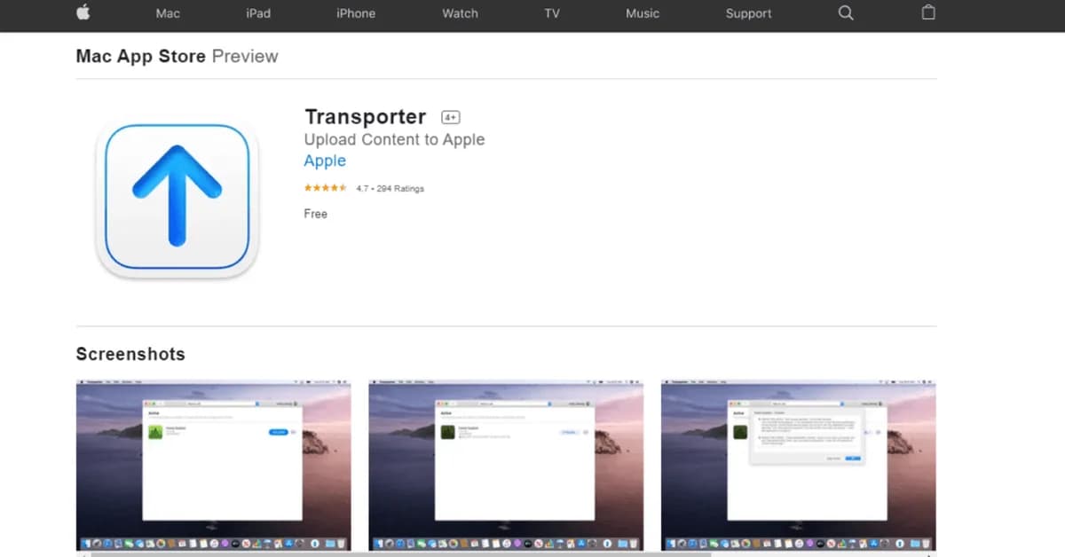Open the shopping bag icon
Image resolution: width=1065 pixels, height=557 pixels.
pos(928,12)
